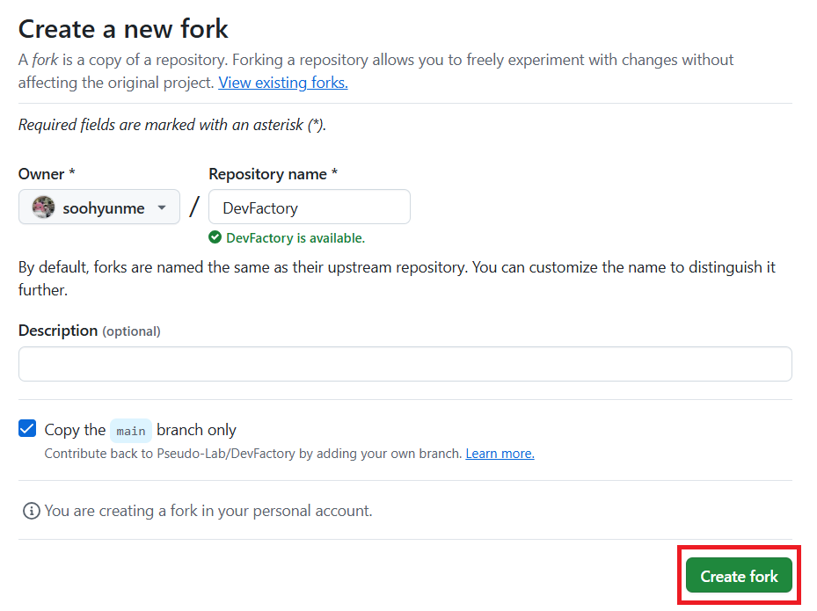Click the 'Contribute back to Pseudo-Lab/DevFactory' hint text
The image size is (817, 611).
(x=252, y=454)
